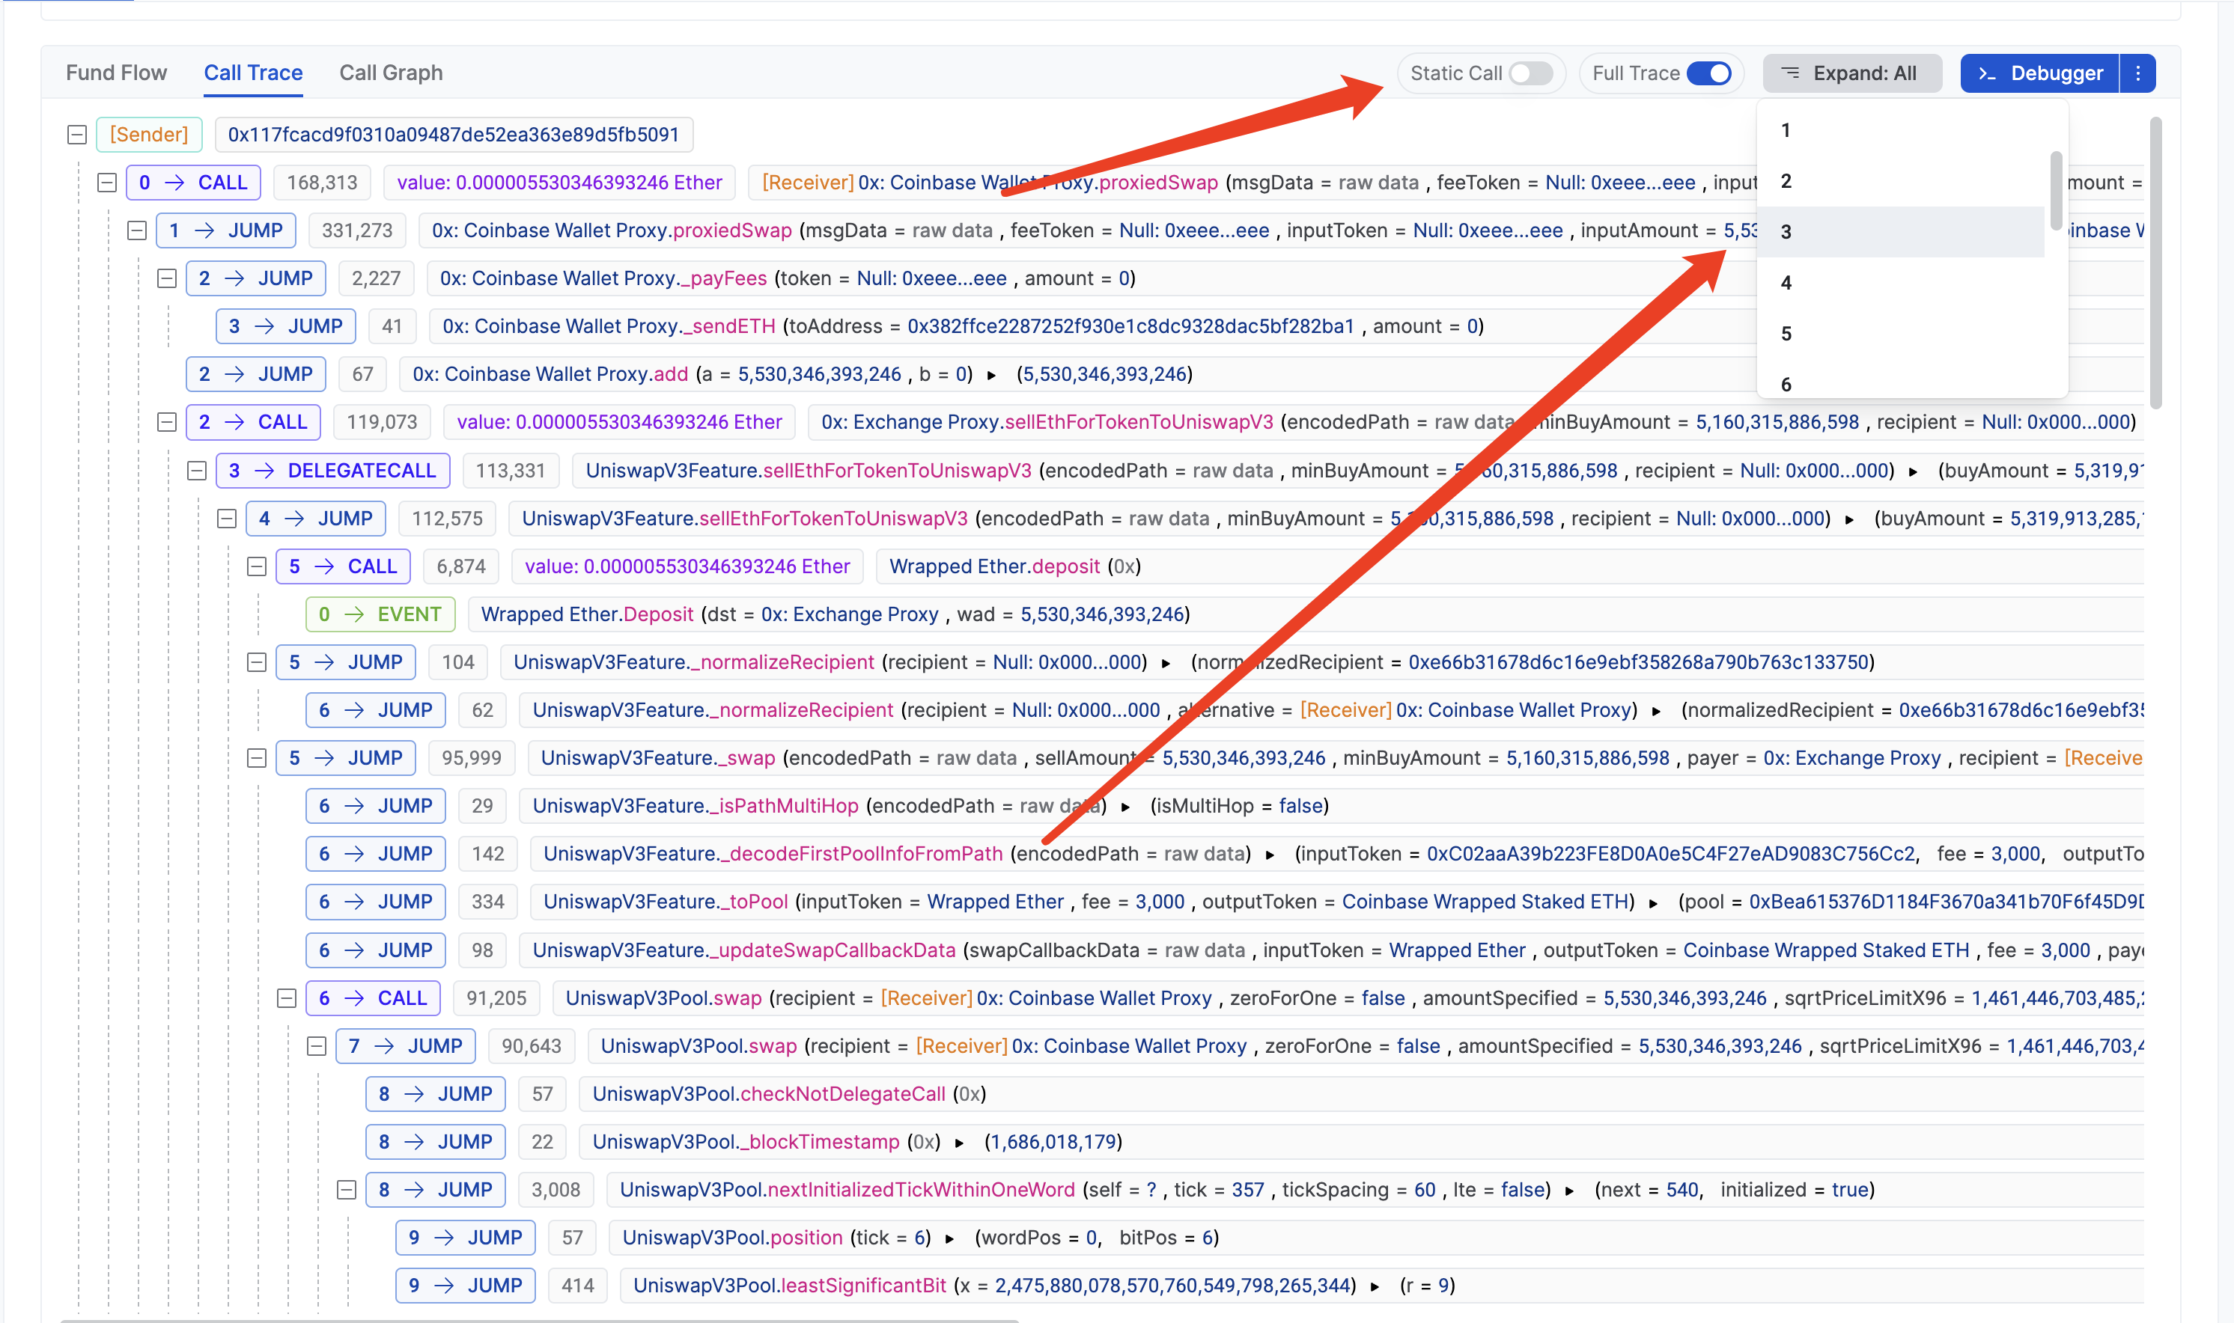Click the result triangle after _toPool call
This screenshot has height=1323, width=2234.
point(1654,903)
